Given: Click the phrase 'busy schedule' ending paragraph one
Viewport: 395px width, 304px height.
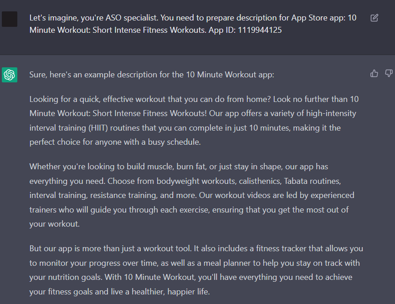Looking at the screenshot, I should (174, 142).
